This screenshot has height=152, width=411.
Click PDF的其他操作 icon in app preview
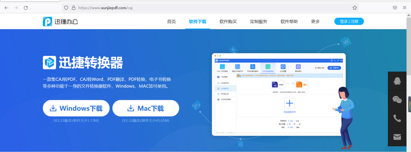click(x=253, y=67)
